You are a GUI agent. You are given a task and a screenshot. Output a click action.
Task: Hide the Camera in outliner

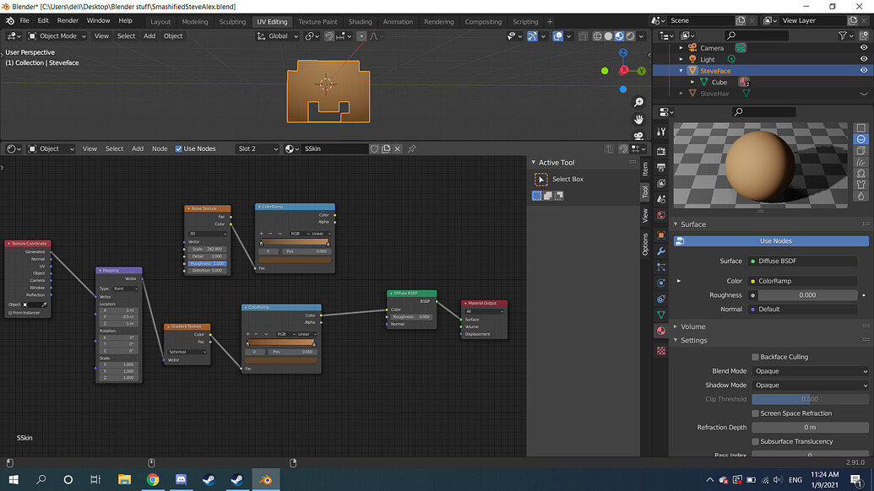pyautogui.click(x=863, y=48)
